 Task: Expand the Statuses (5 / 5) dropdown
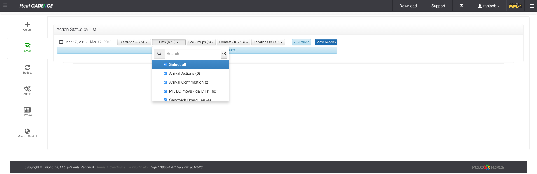[134, 42]
